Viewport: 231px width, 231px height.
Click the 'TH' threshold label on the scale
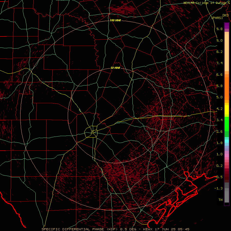[220, 200]
